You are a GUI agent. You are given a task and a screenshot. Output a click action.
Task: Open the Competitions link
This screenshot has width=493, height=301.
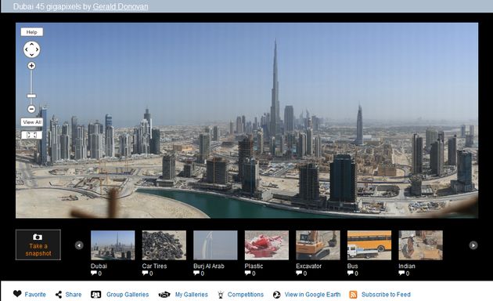coord(246,295)
